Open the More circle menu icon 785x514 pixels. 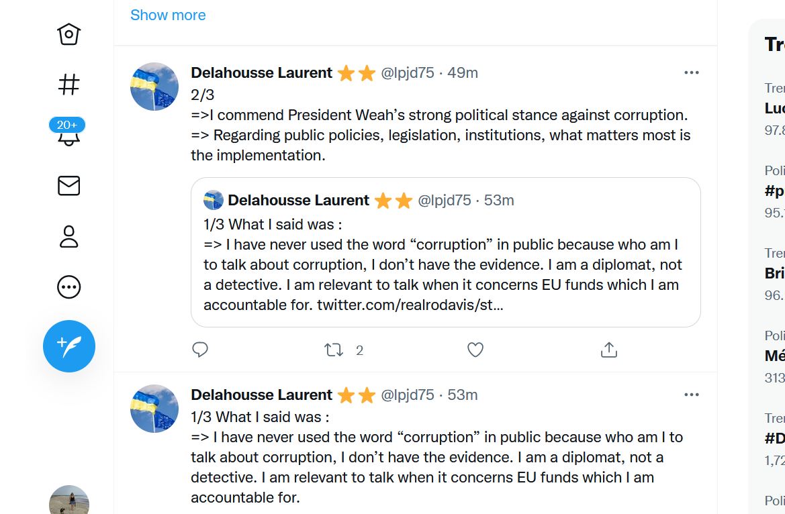[x=69, y=287]
